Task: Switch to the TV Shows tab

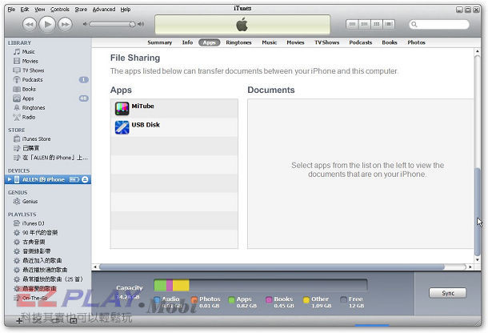Action: pyautogui.click(x=326, y=42)
